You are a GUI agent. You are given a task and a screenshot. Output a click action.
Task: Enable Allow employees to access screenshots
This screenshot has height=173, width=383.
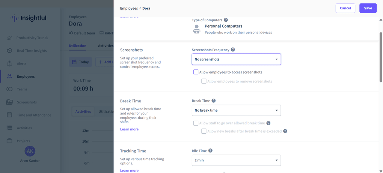(196, 72)
